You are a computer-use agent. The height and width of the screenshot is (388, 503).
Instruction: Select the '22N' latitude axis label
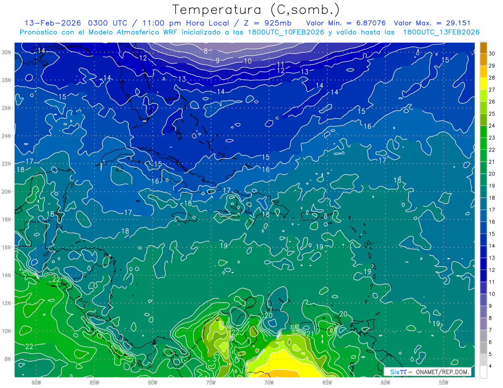tap(7, 164)
